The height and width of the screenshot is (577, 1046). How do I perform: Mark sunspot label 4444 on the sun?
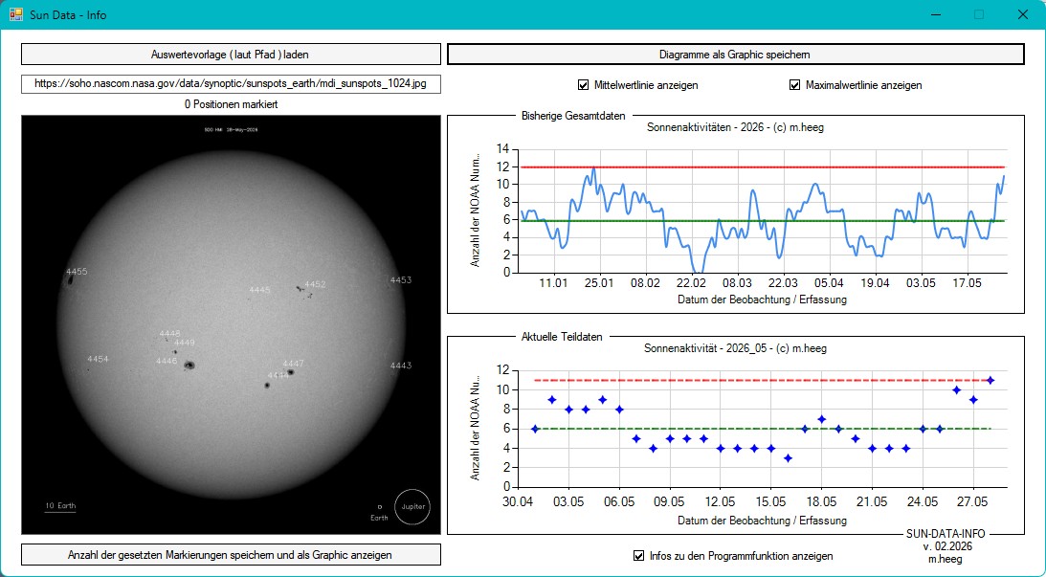278,375
